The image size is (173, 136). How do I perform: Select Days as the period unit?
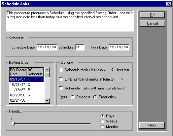tap(102, 116)
